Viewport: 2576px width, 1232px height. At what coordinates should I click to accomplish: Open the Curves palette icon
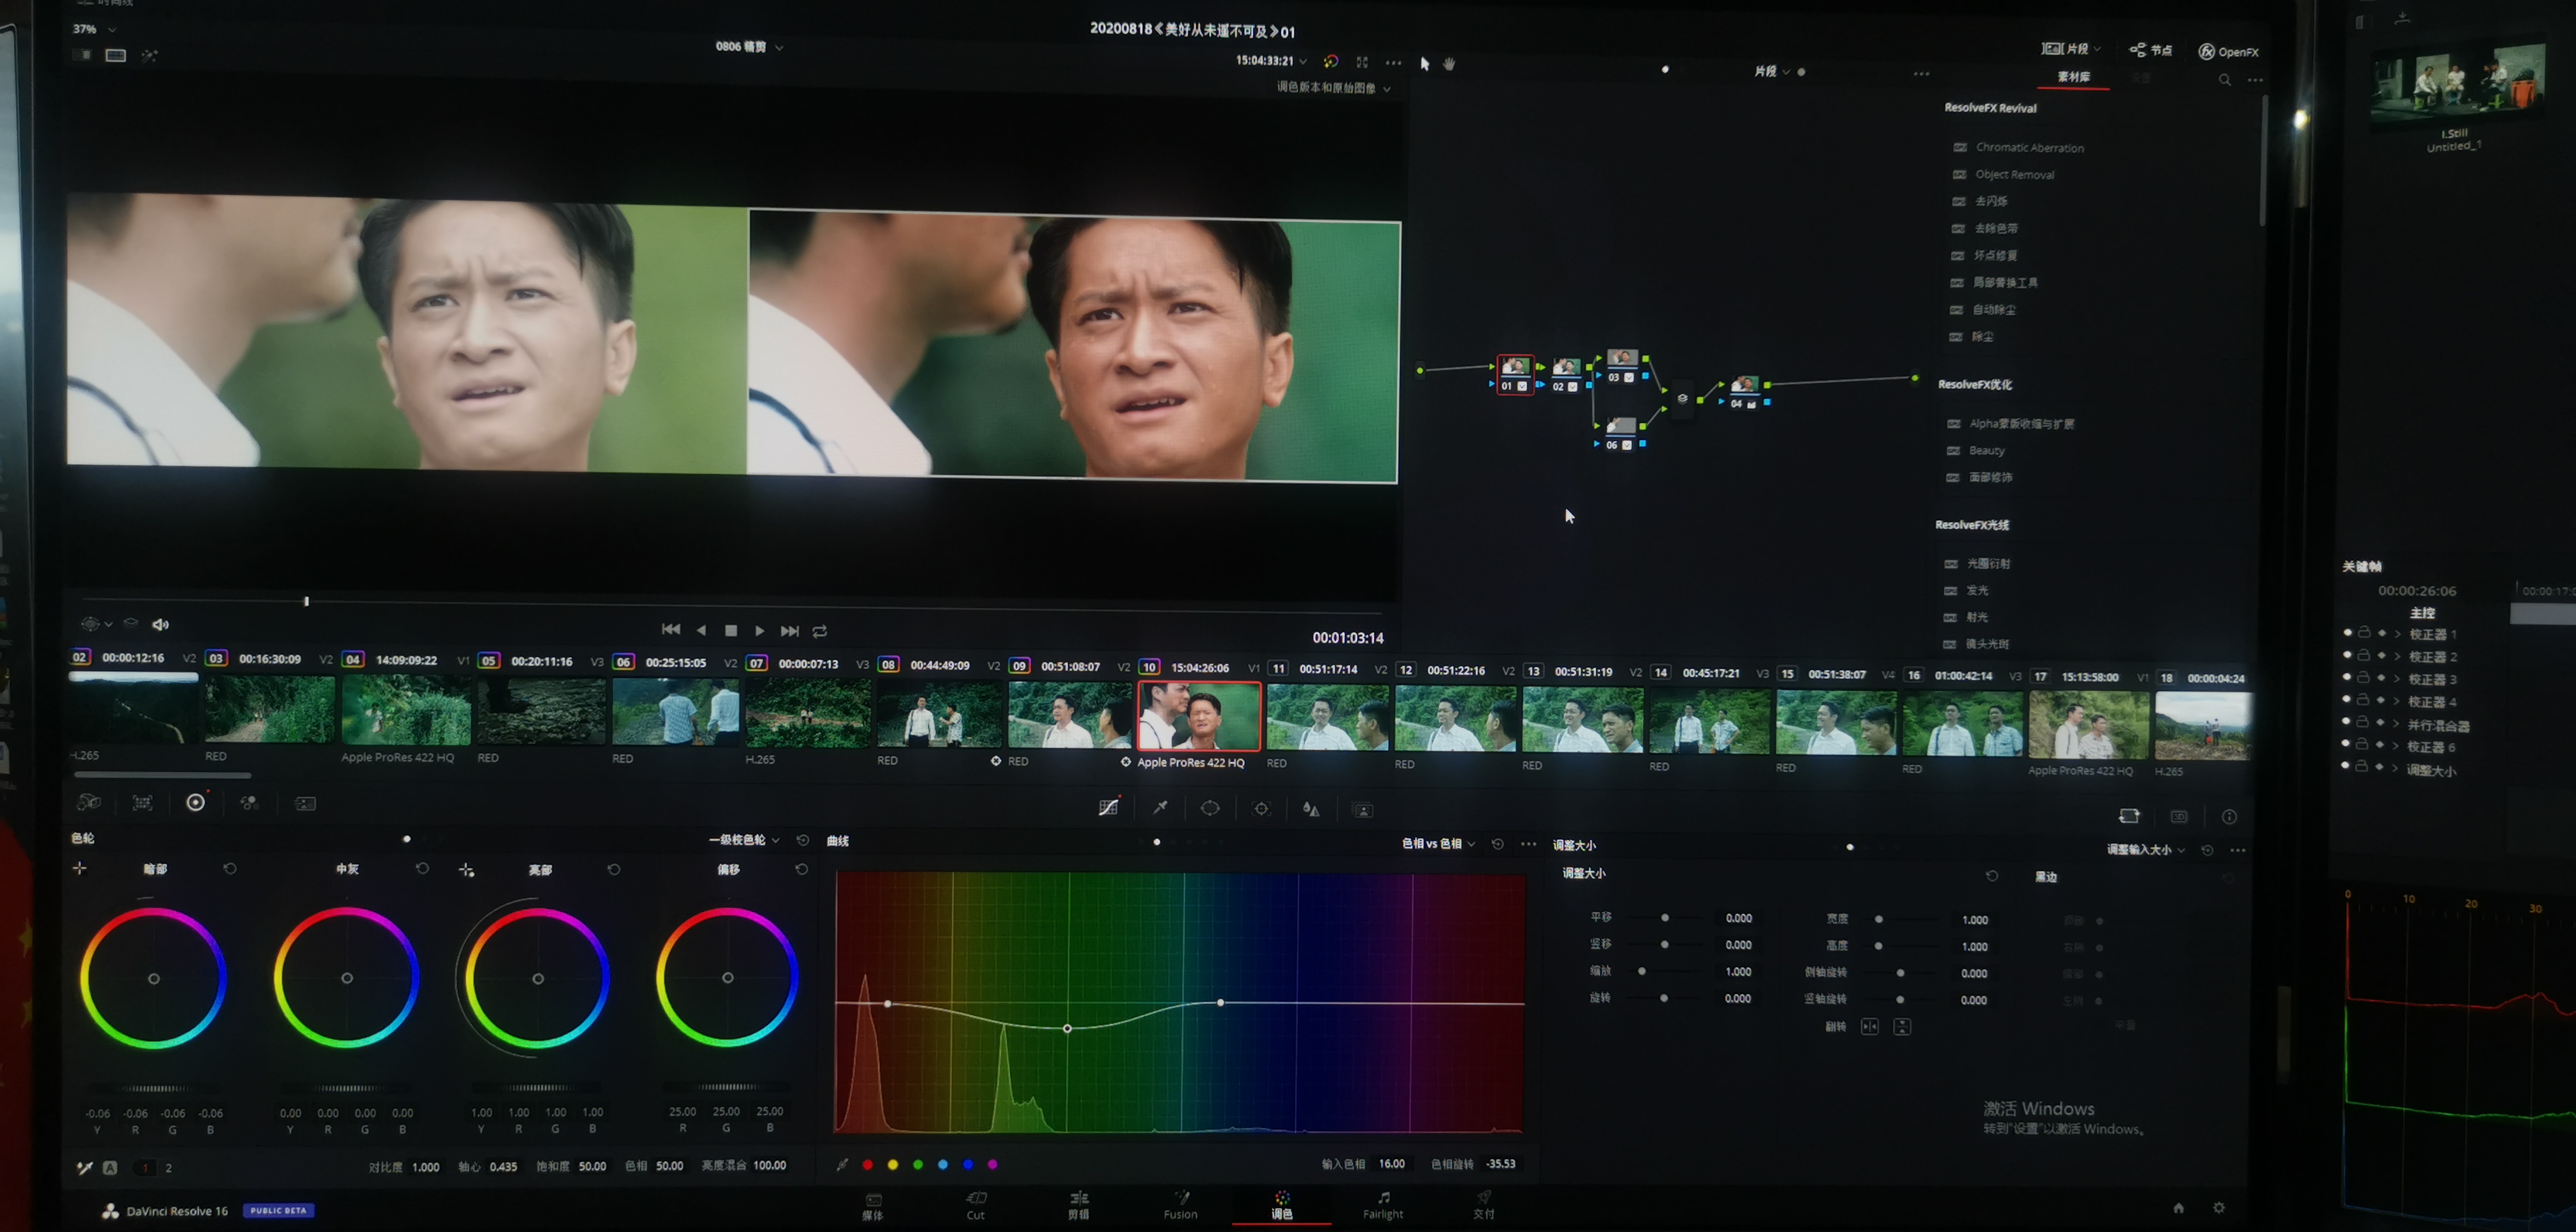point(1108,808)
